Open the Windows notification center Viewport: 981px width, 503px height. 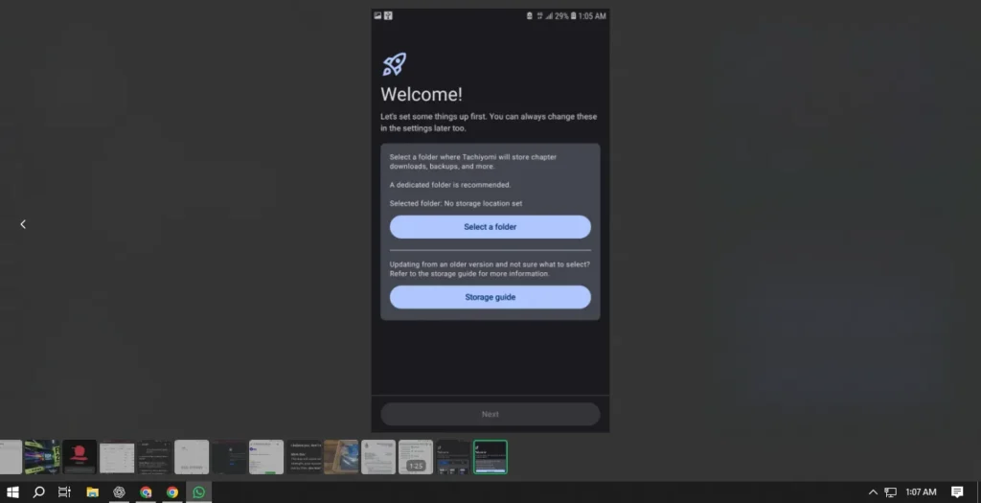pyautogui.click(x=957, y=492)
